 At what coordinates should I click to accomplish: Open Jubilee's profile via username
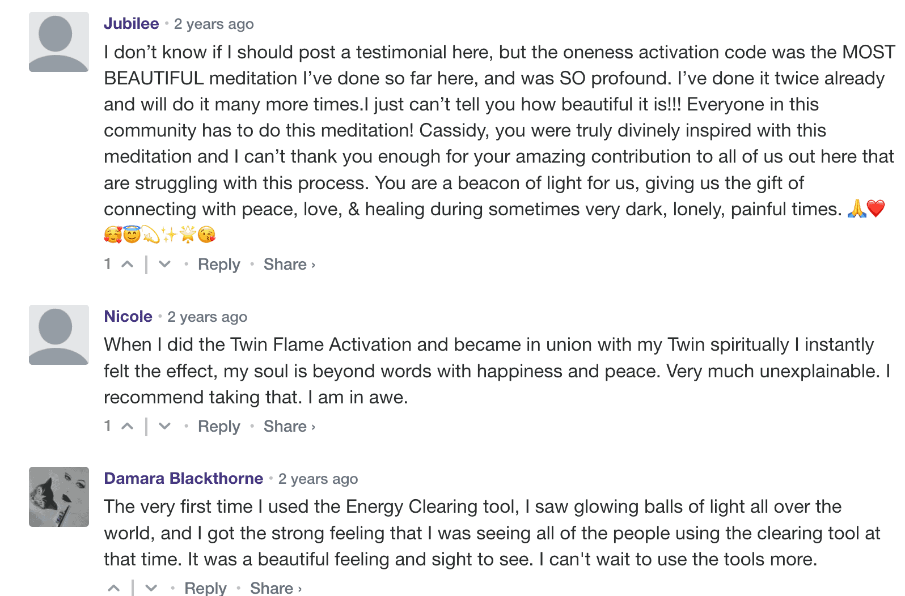click(131, 24)
